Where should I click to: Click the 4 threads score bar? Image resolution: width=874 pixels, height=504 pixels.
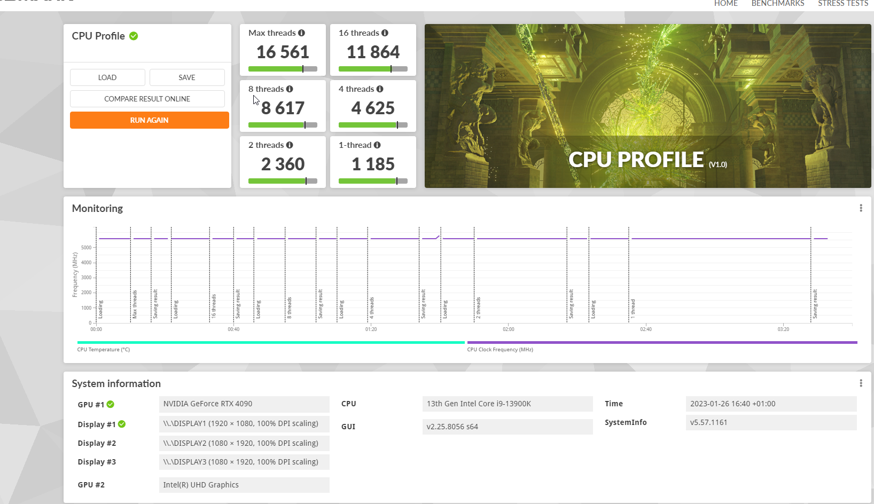click(x=373, y=125)
